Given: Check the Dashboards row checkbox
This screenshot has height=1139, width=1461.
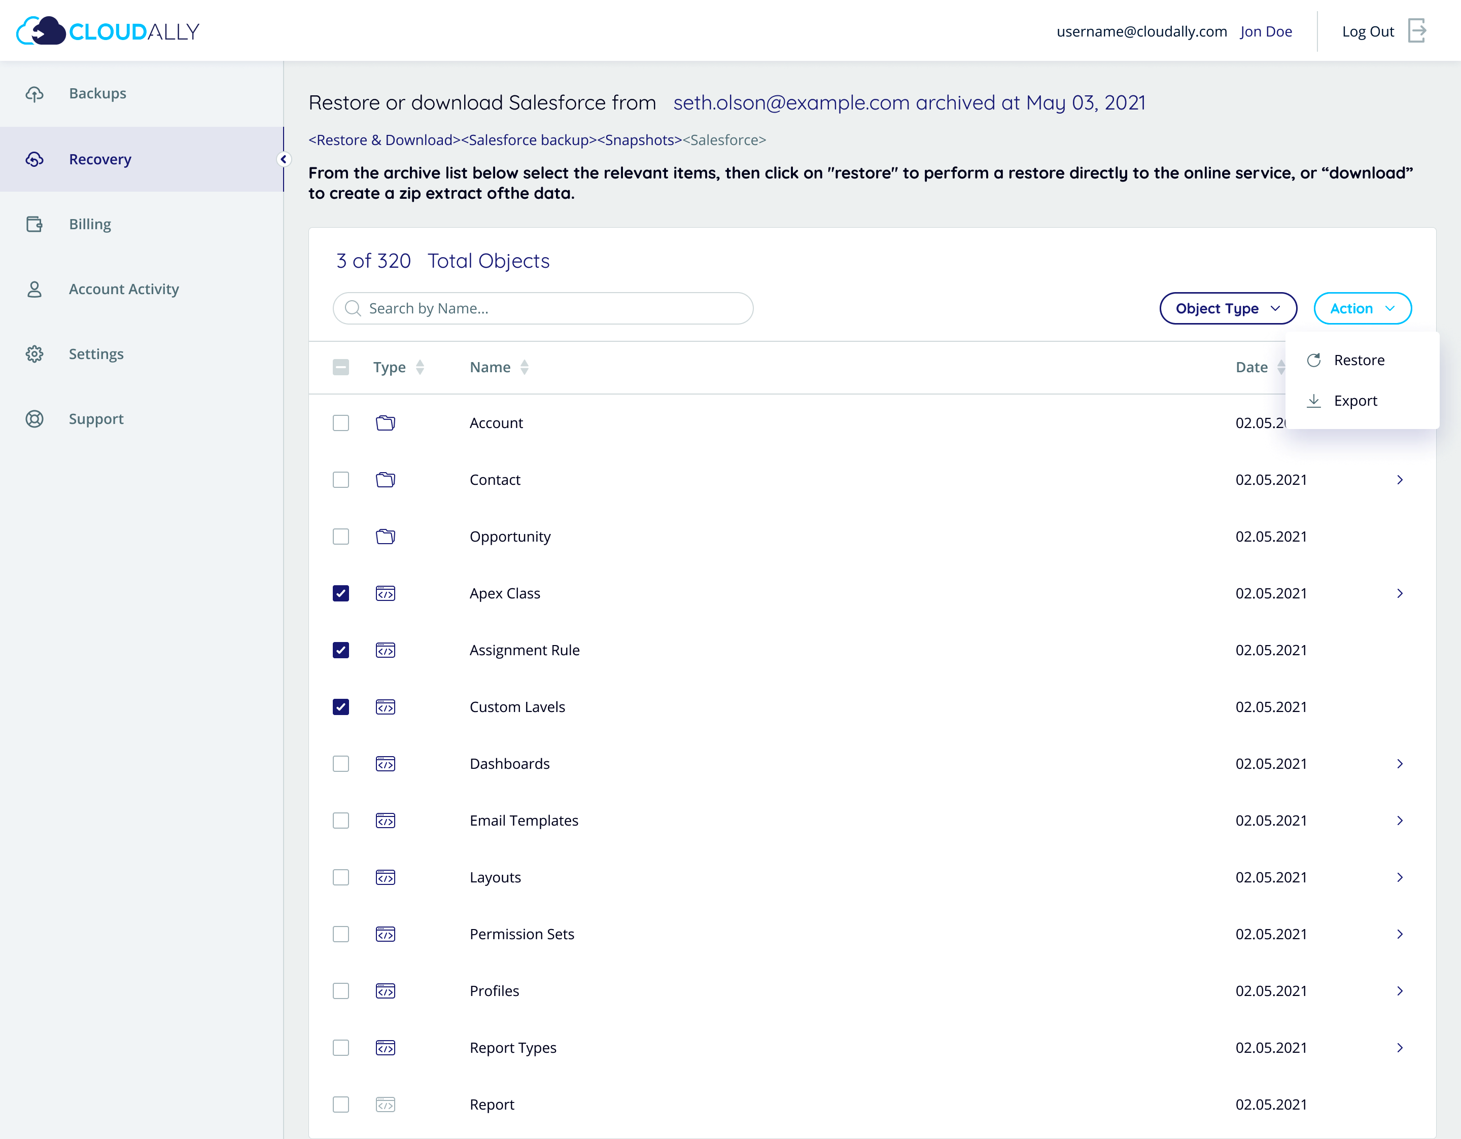Looking at the screenshot, I should 340,764.
